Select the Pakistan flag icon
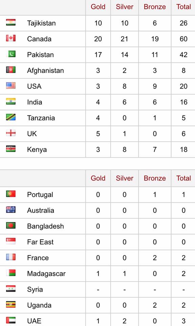The image size is (195, 326). pyautogui.click(x=12, y=54)
